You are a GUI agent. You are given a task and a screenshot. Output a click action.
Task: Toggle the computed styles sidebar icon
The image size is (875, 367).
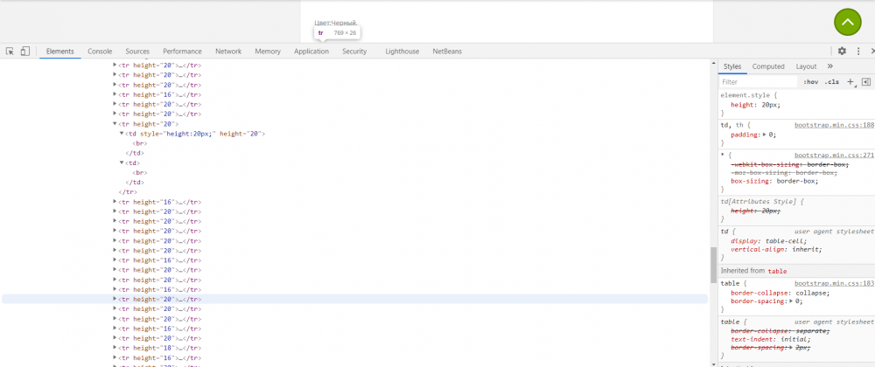click(x=866, y=82)
